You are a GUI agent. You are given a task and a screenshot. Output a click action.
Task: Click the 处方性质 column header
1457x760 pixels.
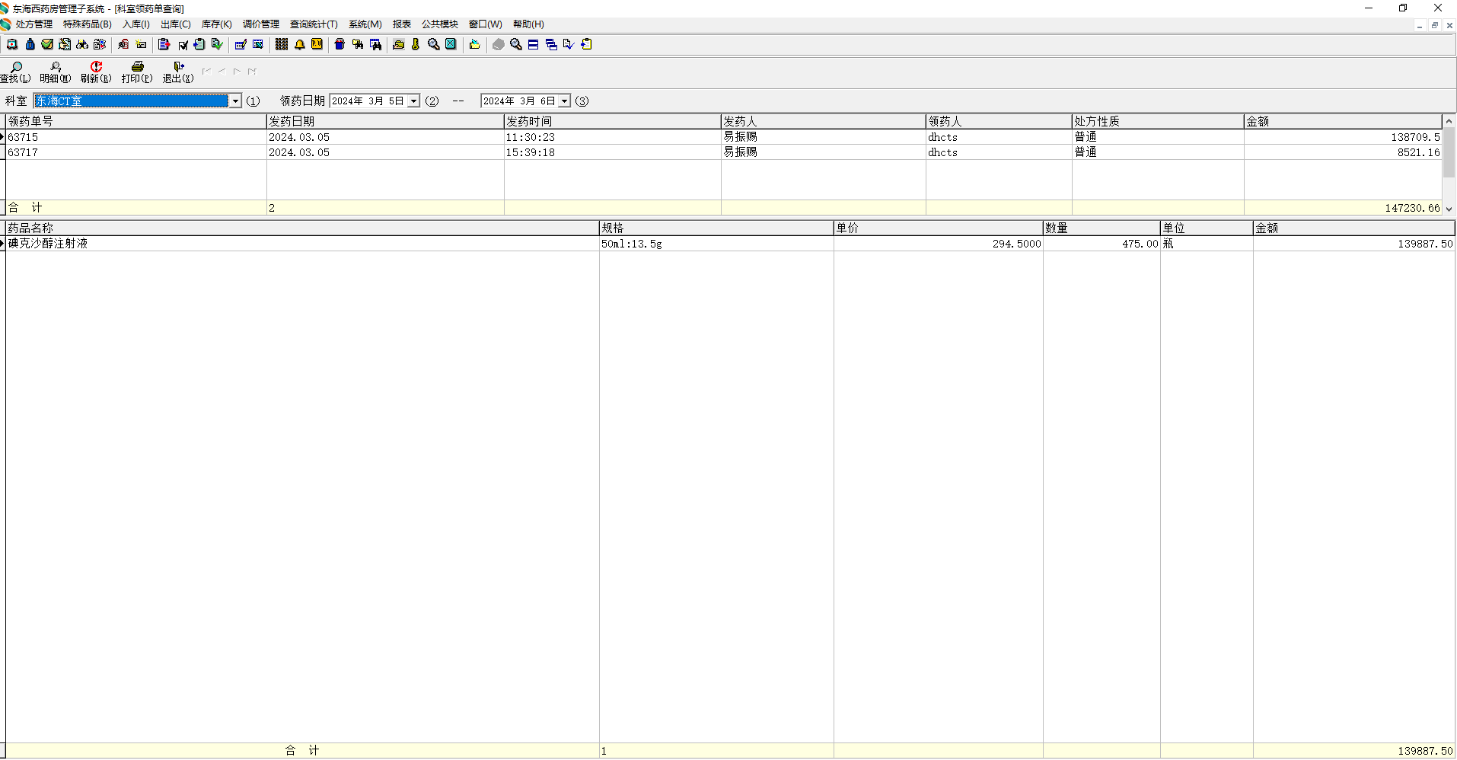tap(1158, 122)
